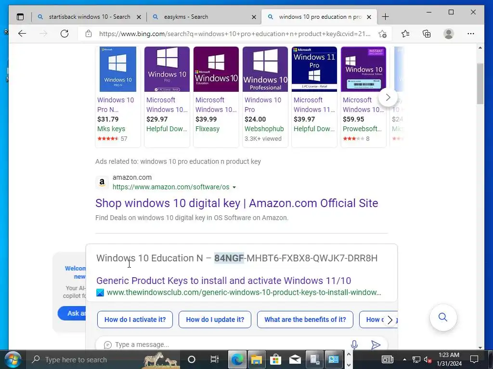Open the Favorites list icon
493x369 pixels.
tap(405, 34)
